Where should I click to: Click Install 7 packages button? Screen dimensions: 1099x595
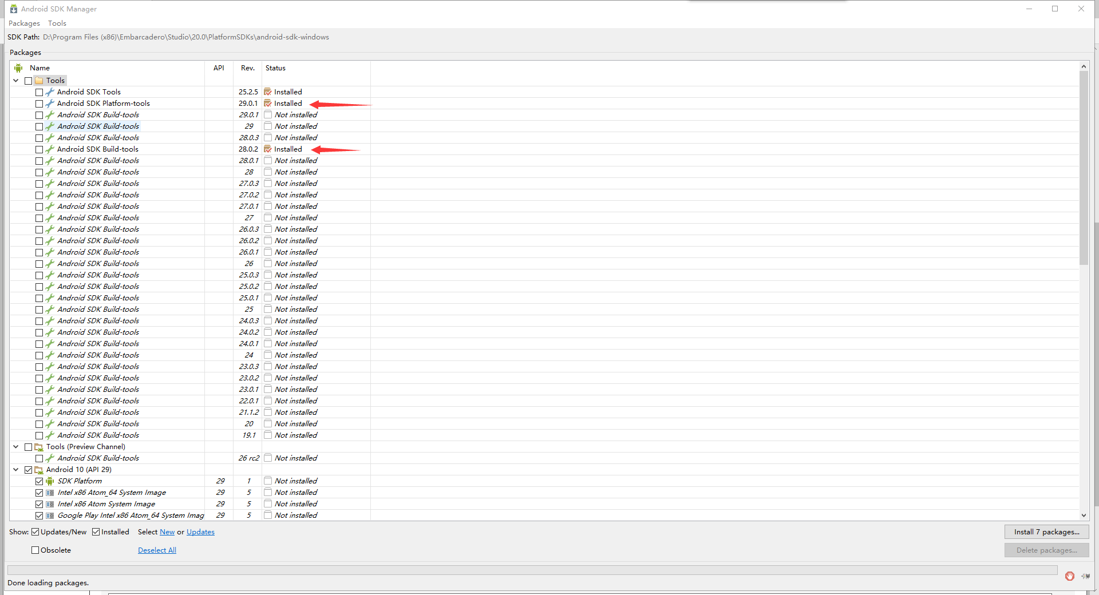coord(1046,532)
